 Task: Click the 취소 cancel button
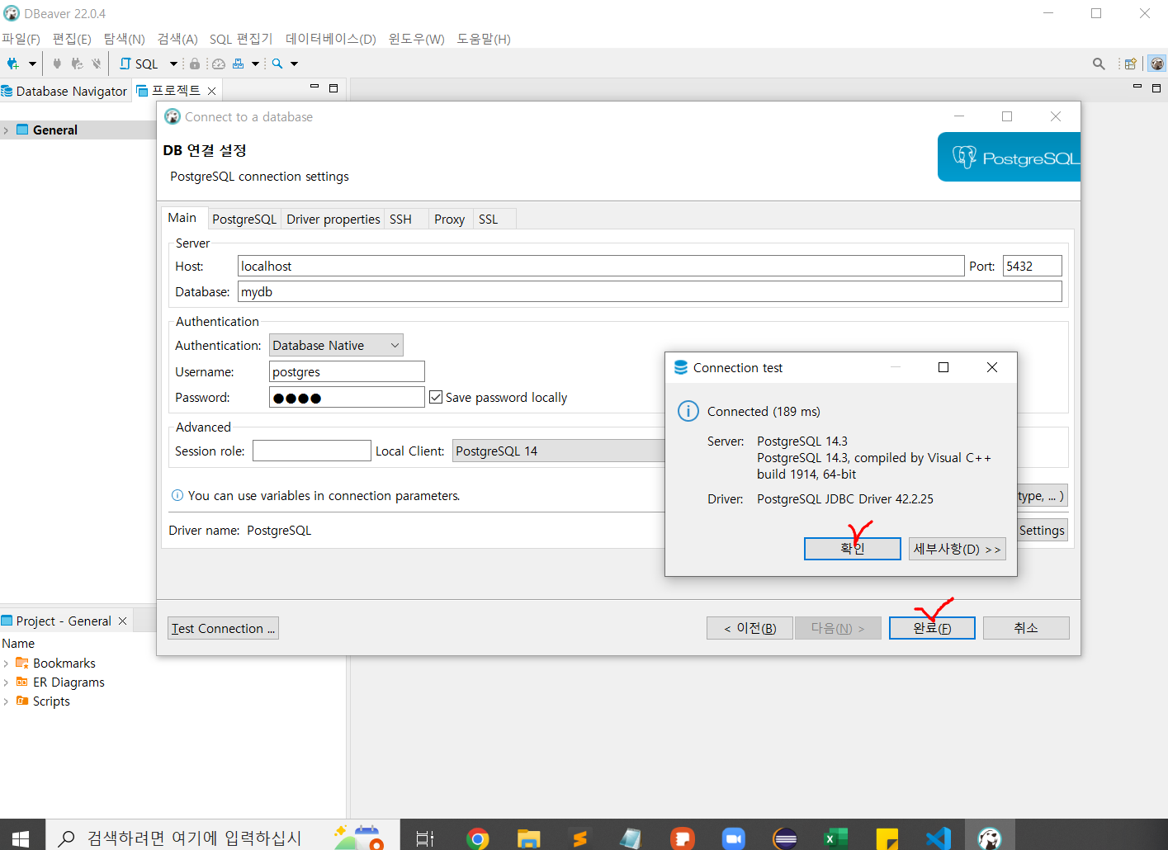click(1026, 628)
